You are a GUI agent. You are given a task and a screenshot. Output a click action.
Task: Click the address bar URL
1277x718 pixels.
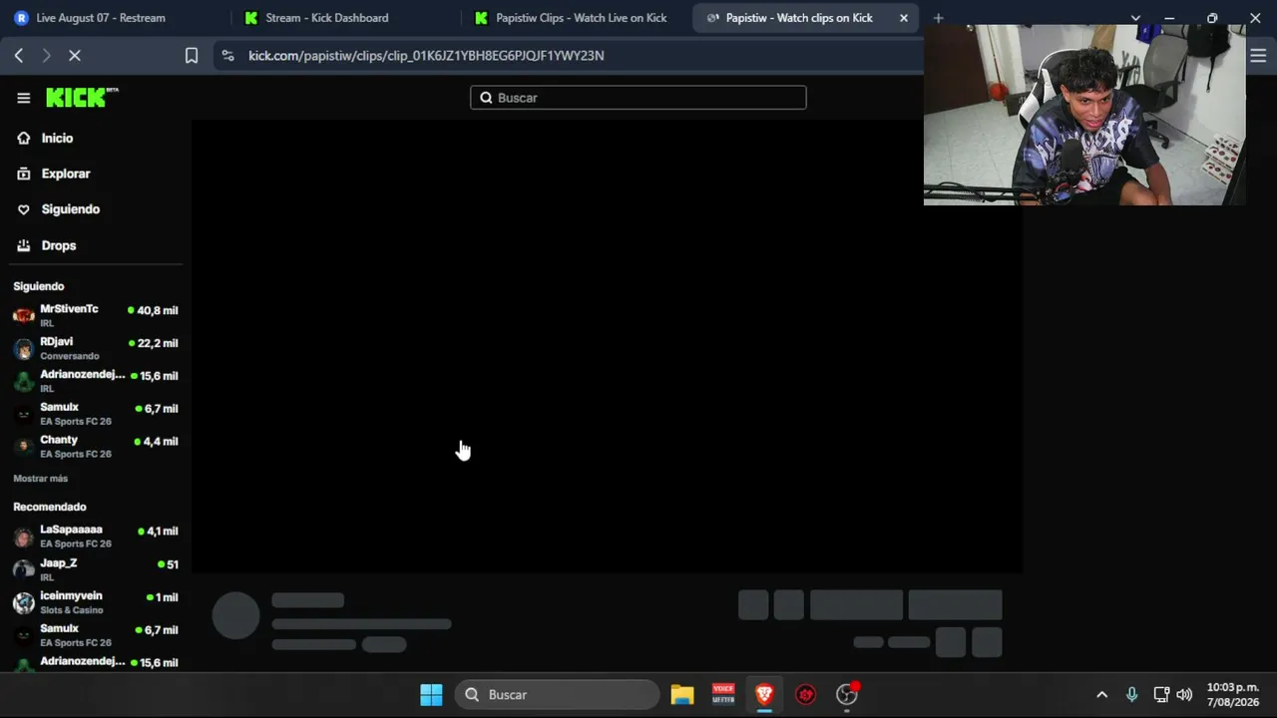[426, 56]
